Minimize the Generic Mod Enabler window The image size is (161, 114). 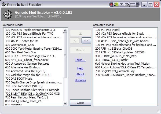(x=144, y=5)
